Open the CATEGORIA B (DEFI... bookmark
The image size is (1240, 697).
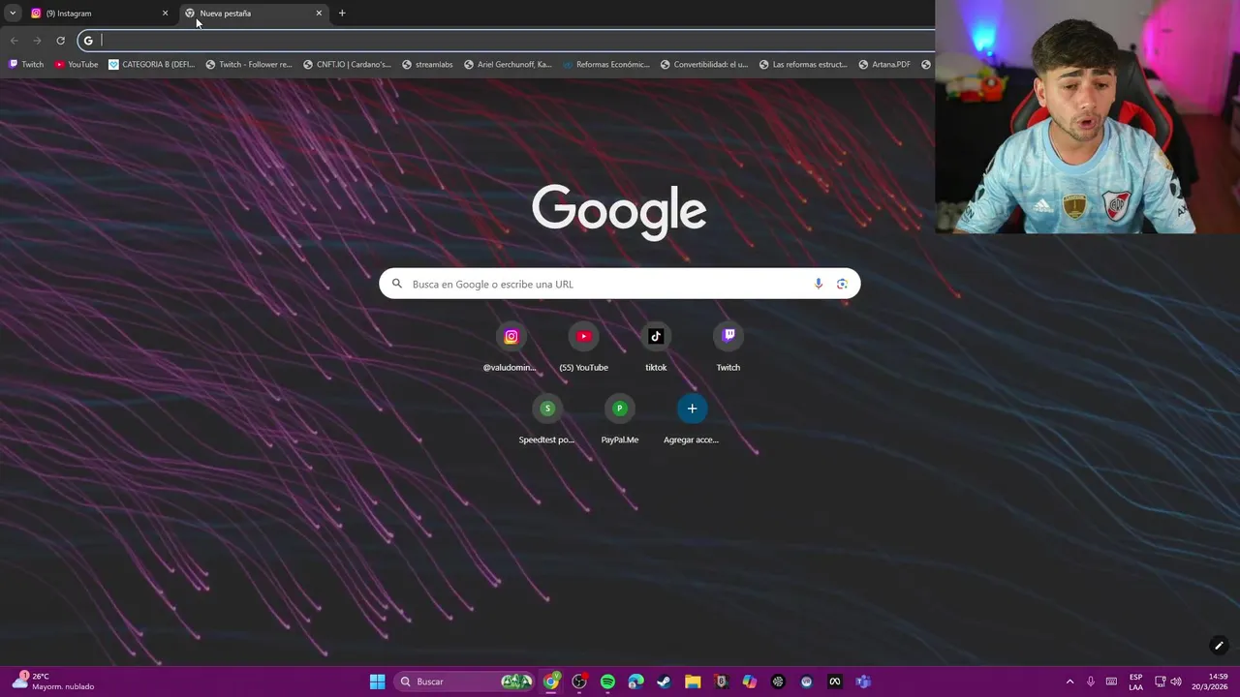(152, 65)
